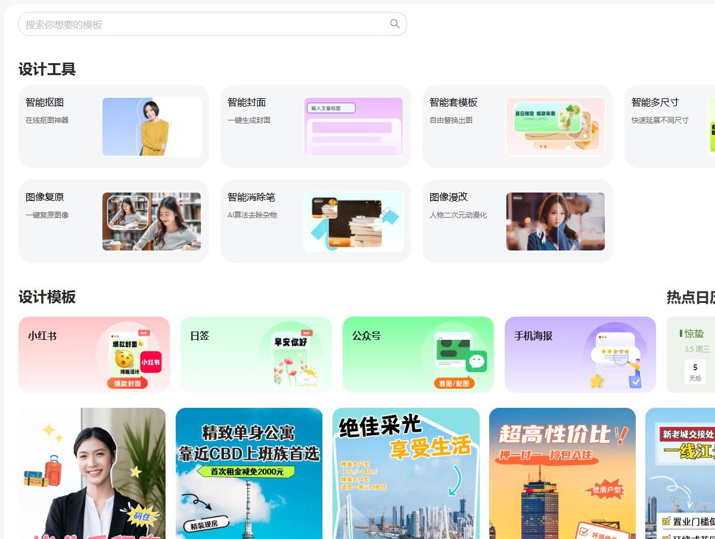Image resolution: width=715 pixels, height=539 pixels.
Task: Select the 绝佳采光 享受生活 template
Action: (406, 473)
